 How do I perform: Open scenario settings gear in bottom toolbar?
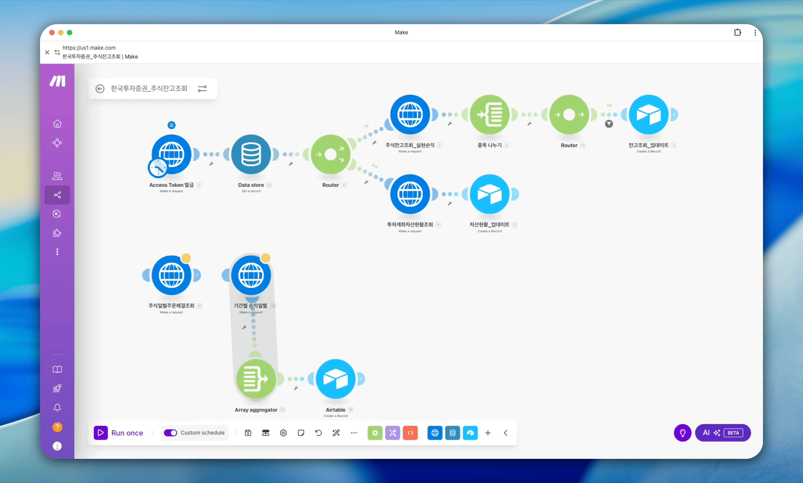coord(283,433)
